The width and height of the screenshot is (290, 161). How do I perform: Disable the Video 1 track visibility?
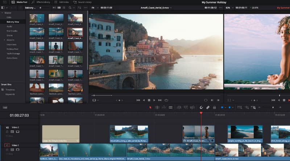(17, 149)
